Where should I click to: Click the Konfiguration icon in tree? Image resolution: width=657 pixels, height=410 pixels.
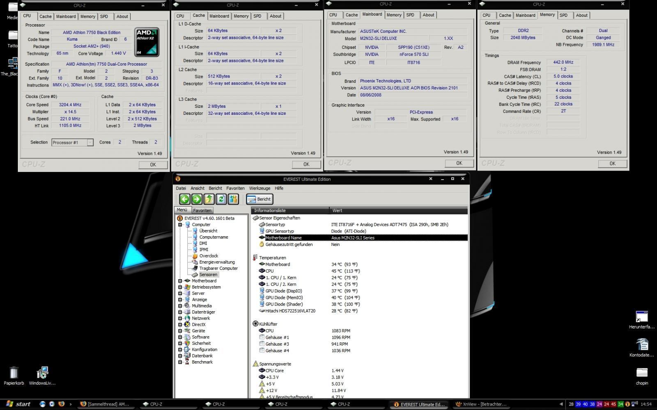point(187,349)
